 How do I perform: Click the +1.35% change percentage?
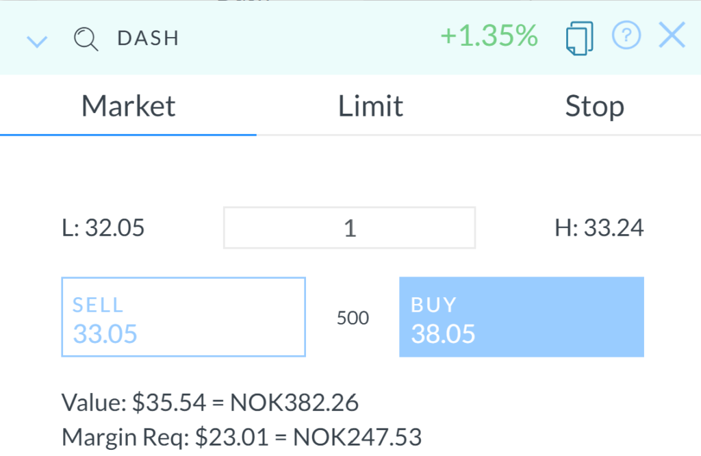[489, 37]
